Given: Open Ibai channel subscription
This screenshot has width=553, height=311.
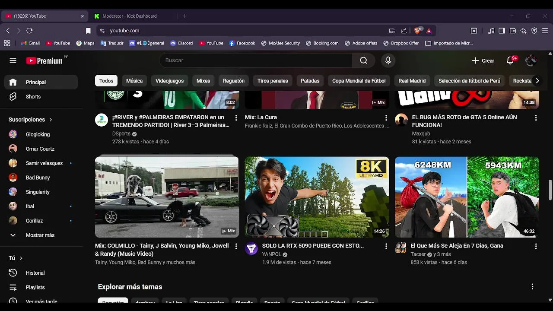Looking at the screenshot, I should coord(41,206).
